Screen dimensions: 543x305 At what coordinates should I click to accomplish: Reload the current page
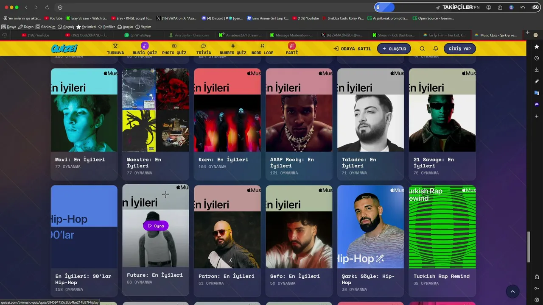pos(47,7)
